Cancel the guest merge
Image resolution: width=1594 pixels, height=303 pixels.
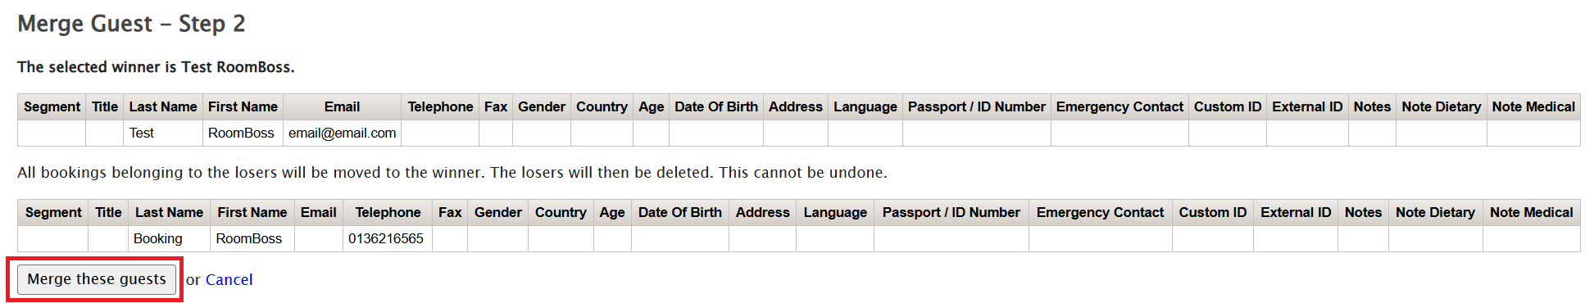point(229,279)
